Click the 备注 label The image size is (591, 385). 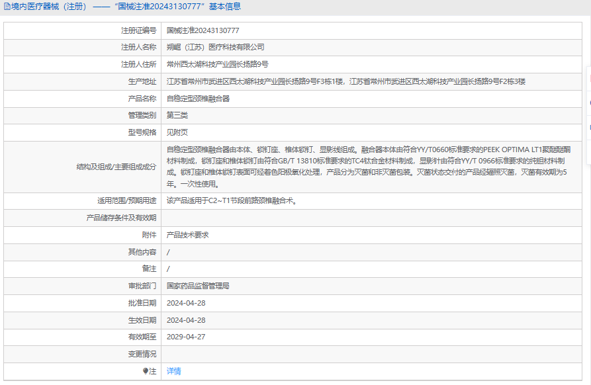[x=150, y=269]
